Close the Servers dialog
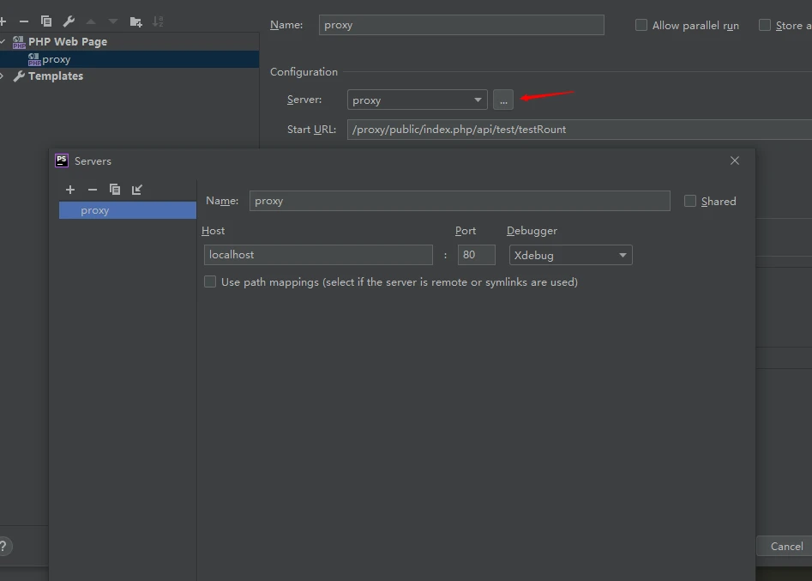This screenshot has width=812, height=581. click(x=735, y=160)
